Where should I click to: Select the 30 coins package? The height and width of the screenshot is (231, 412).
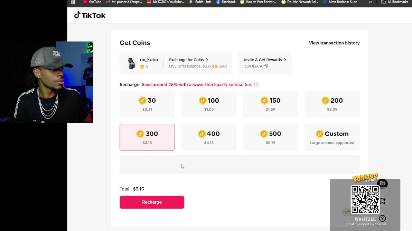coord(147,104)
